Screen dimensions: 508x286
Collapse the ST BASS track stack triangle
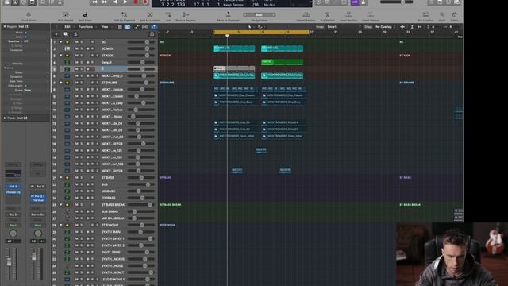coord(61,178)
